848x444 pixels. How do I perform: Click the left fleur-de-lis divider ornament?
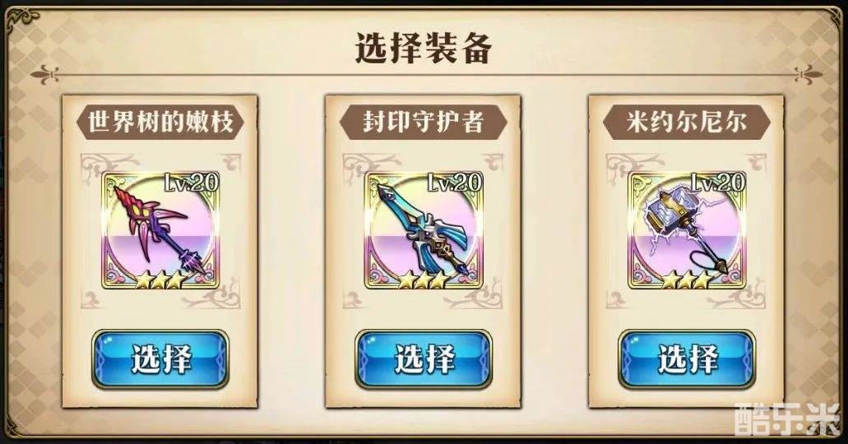(45, 73)
